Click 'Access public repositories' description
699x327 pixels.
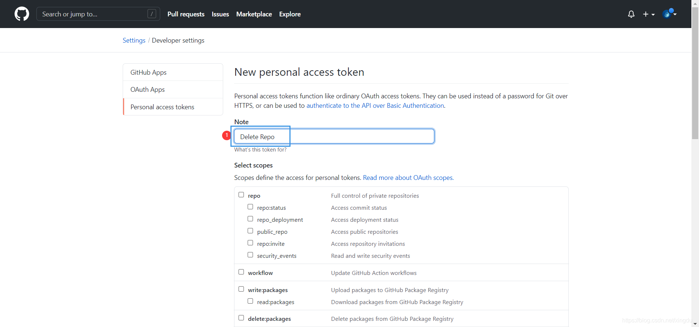coord(364,232)
